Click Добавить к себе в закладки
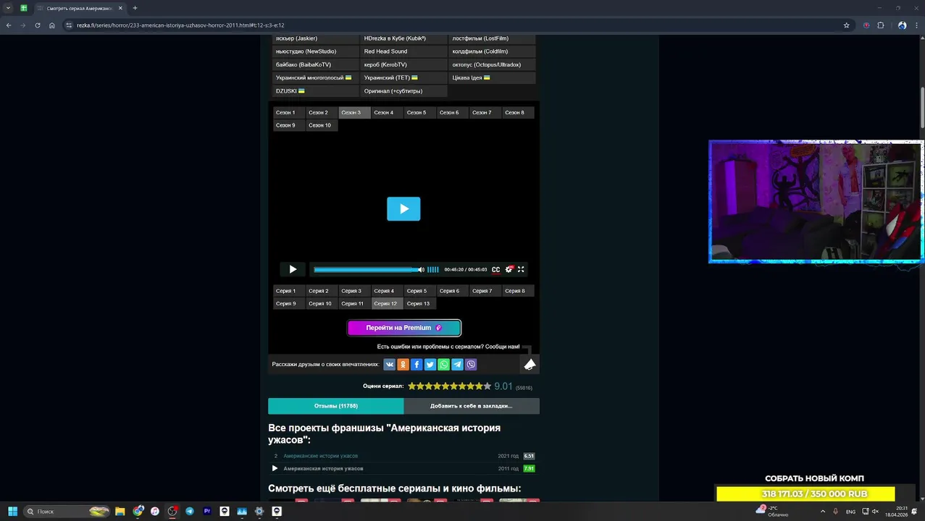 [x=472, y=406]
